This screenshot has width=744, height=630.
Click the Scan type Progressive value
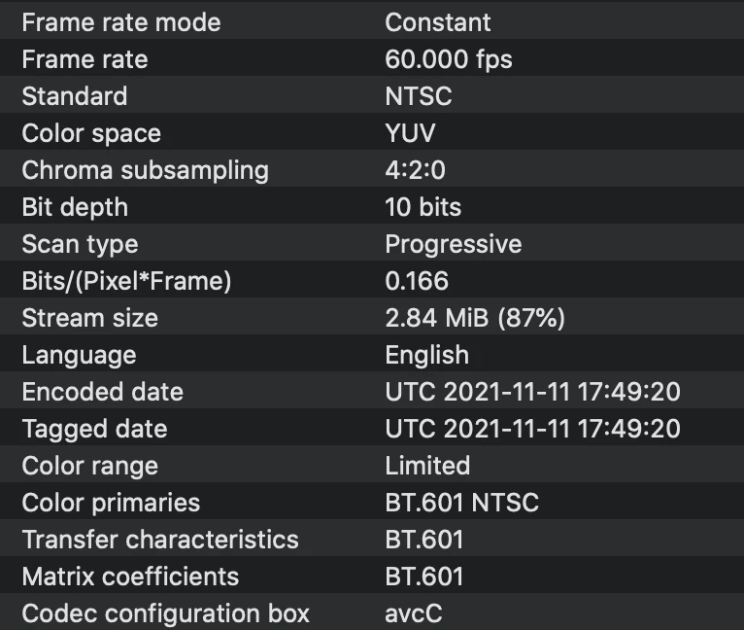(454, 244)
